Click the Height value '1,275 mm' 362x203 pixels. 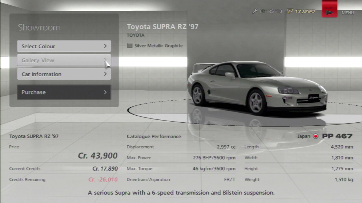[x=342, y=168]
